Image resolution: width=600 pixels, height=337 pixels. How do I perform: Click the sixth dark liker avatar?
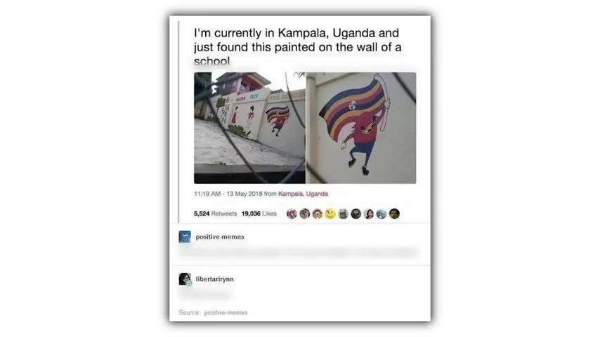coord(356,214)
